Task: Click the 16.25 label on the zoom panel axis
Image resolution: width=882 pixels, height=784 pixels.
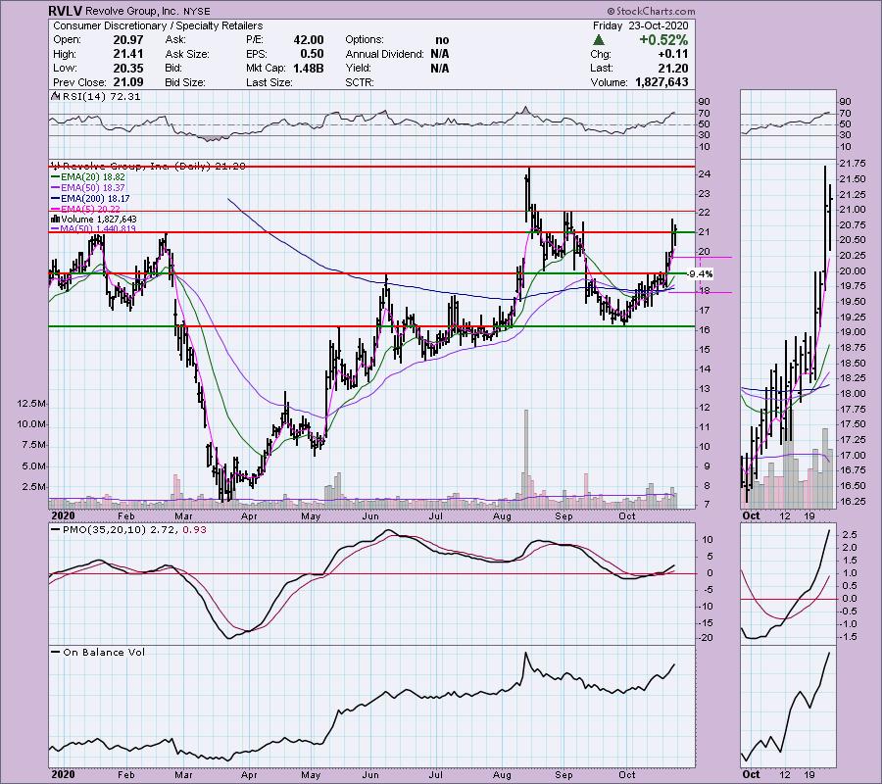Action: point(853,501)
